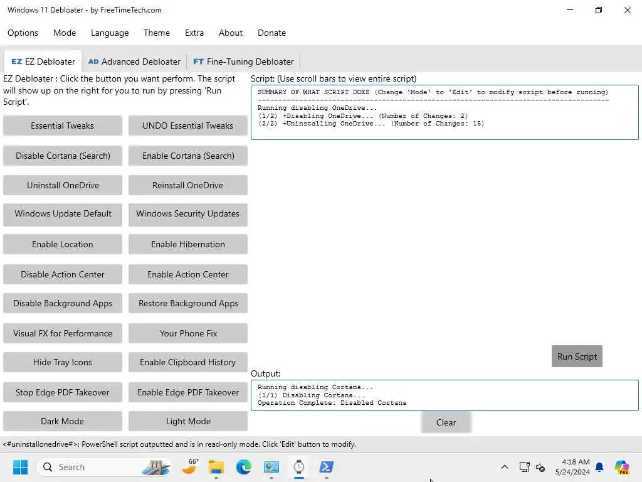Viewport: 642px width, 482px height.
Task: Open the notification bell
Action: 599,467
